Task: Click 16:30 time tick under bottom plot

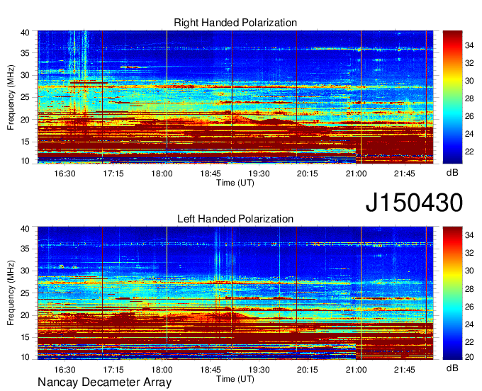Action: (65, 370)
